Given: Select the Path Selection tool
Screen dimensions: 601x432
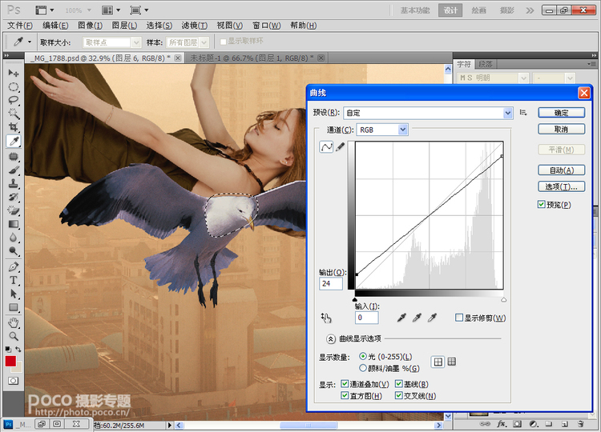Looking at the screenshot, I should click(14, 294).
